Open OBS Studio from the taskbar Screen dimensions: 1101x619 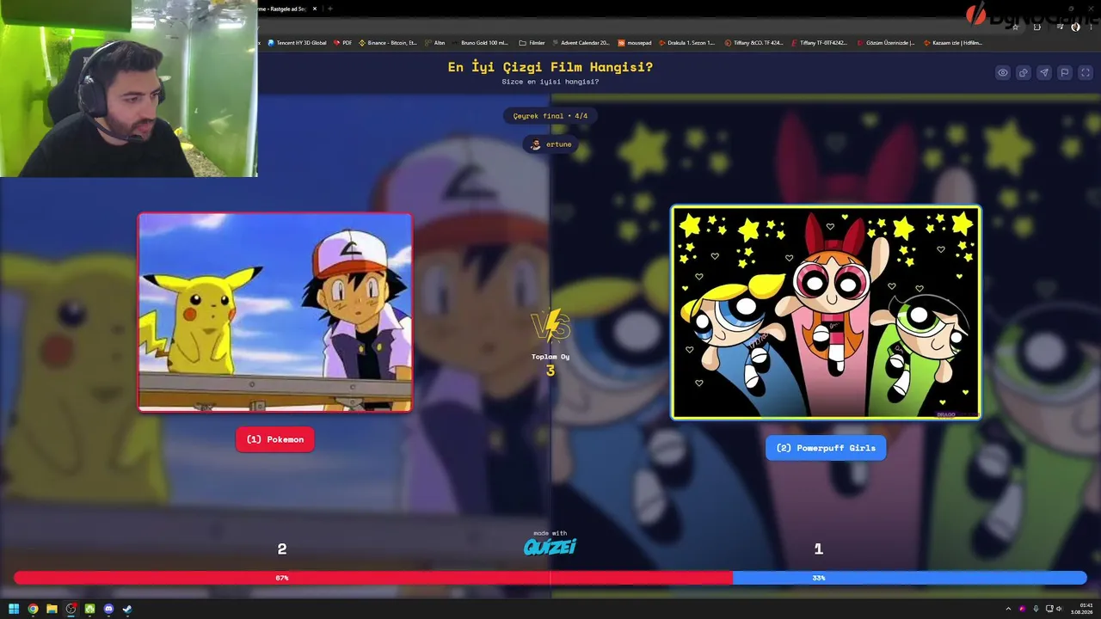(x=71, y=610)
